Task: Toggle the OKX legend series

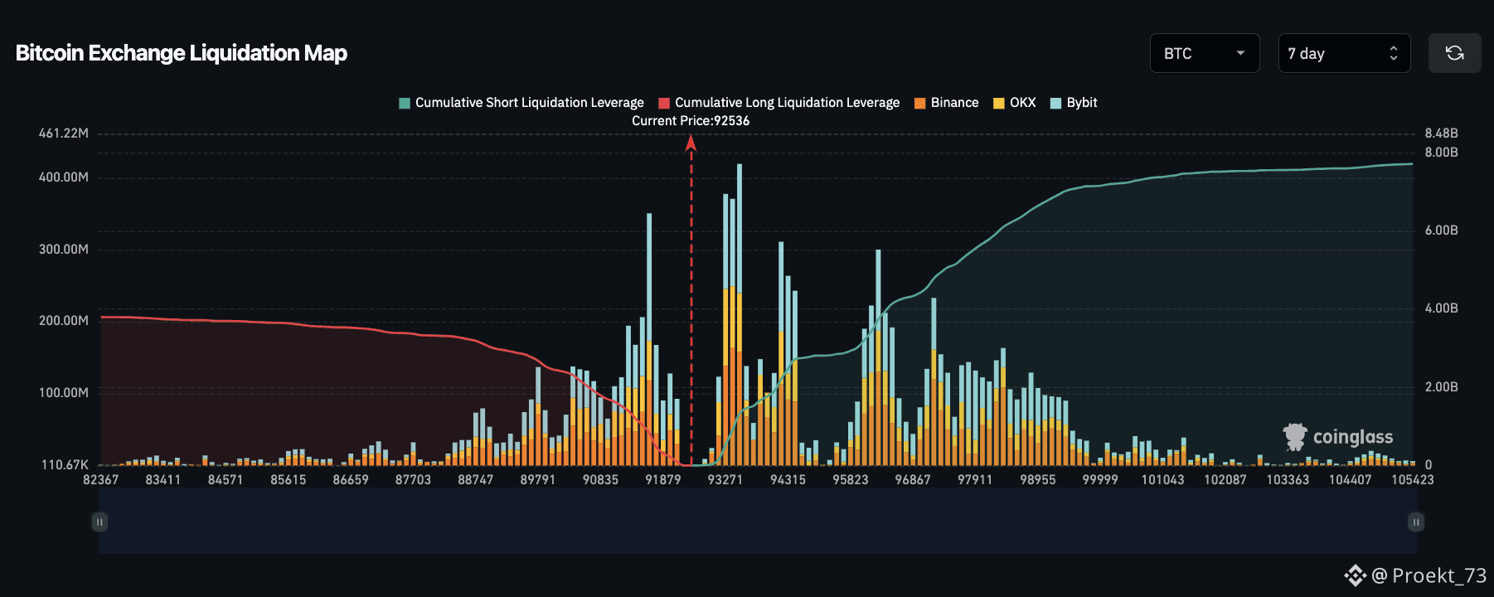Action: [x=1015, y=103]
